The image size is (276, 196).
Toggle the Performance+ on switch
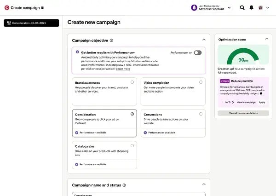[x=198, y=52]
